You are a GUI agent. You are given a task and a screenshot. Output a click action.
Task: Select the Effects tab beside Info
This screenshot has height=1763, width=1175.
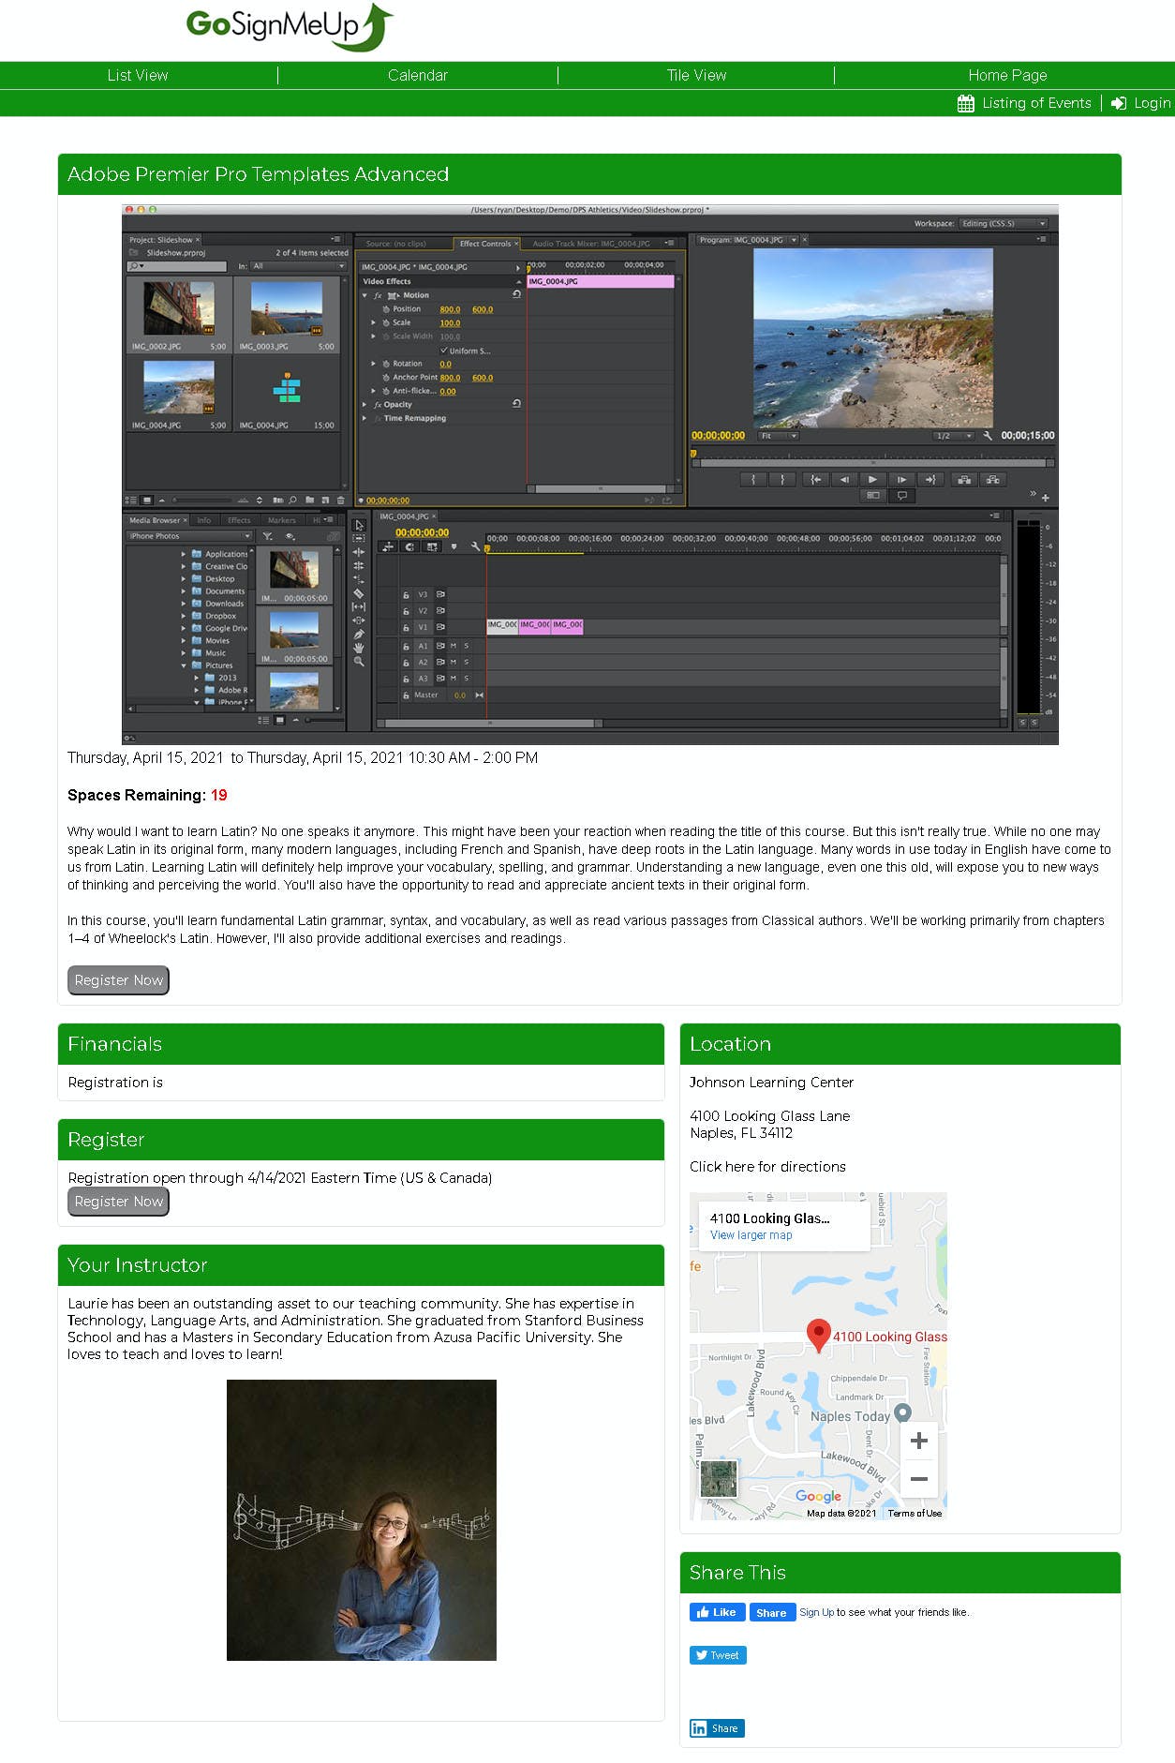coord(239,520)
